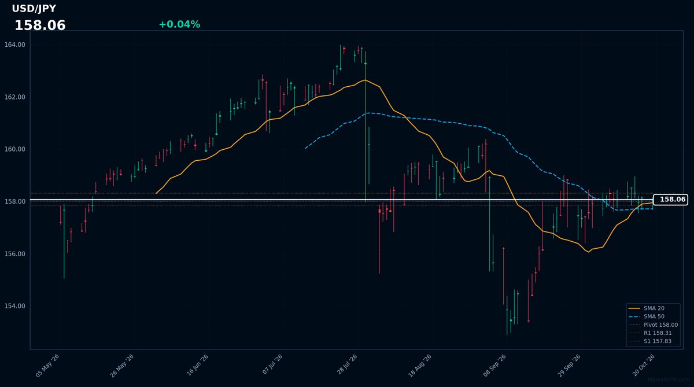Image resolution: width=694 pixels, height=387 pixels.
Task: Click the 20 Oct '26 date label
Action: click(644, 366)
